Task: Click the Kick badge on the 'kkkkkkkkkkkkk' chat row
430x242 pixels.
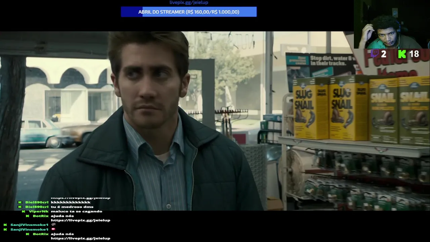Action: (20, 202)
